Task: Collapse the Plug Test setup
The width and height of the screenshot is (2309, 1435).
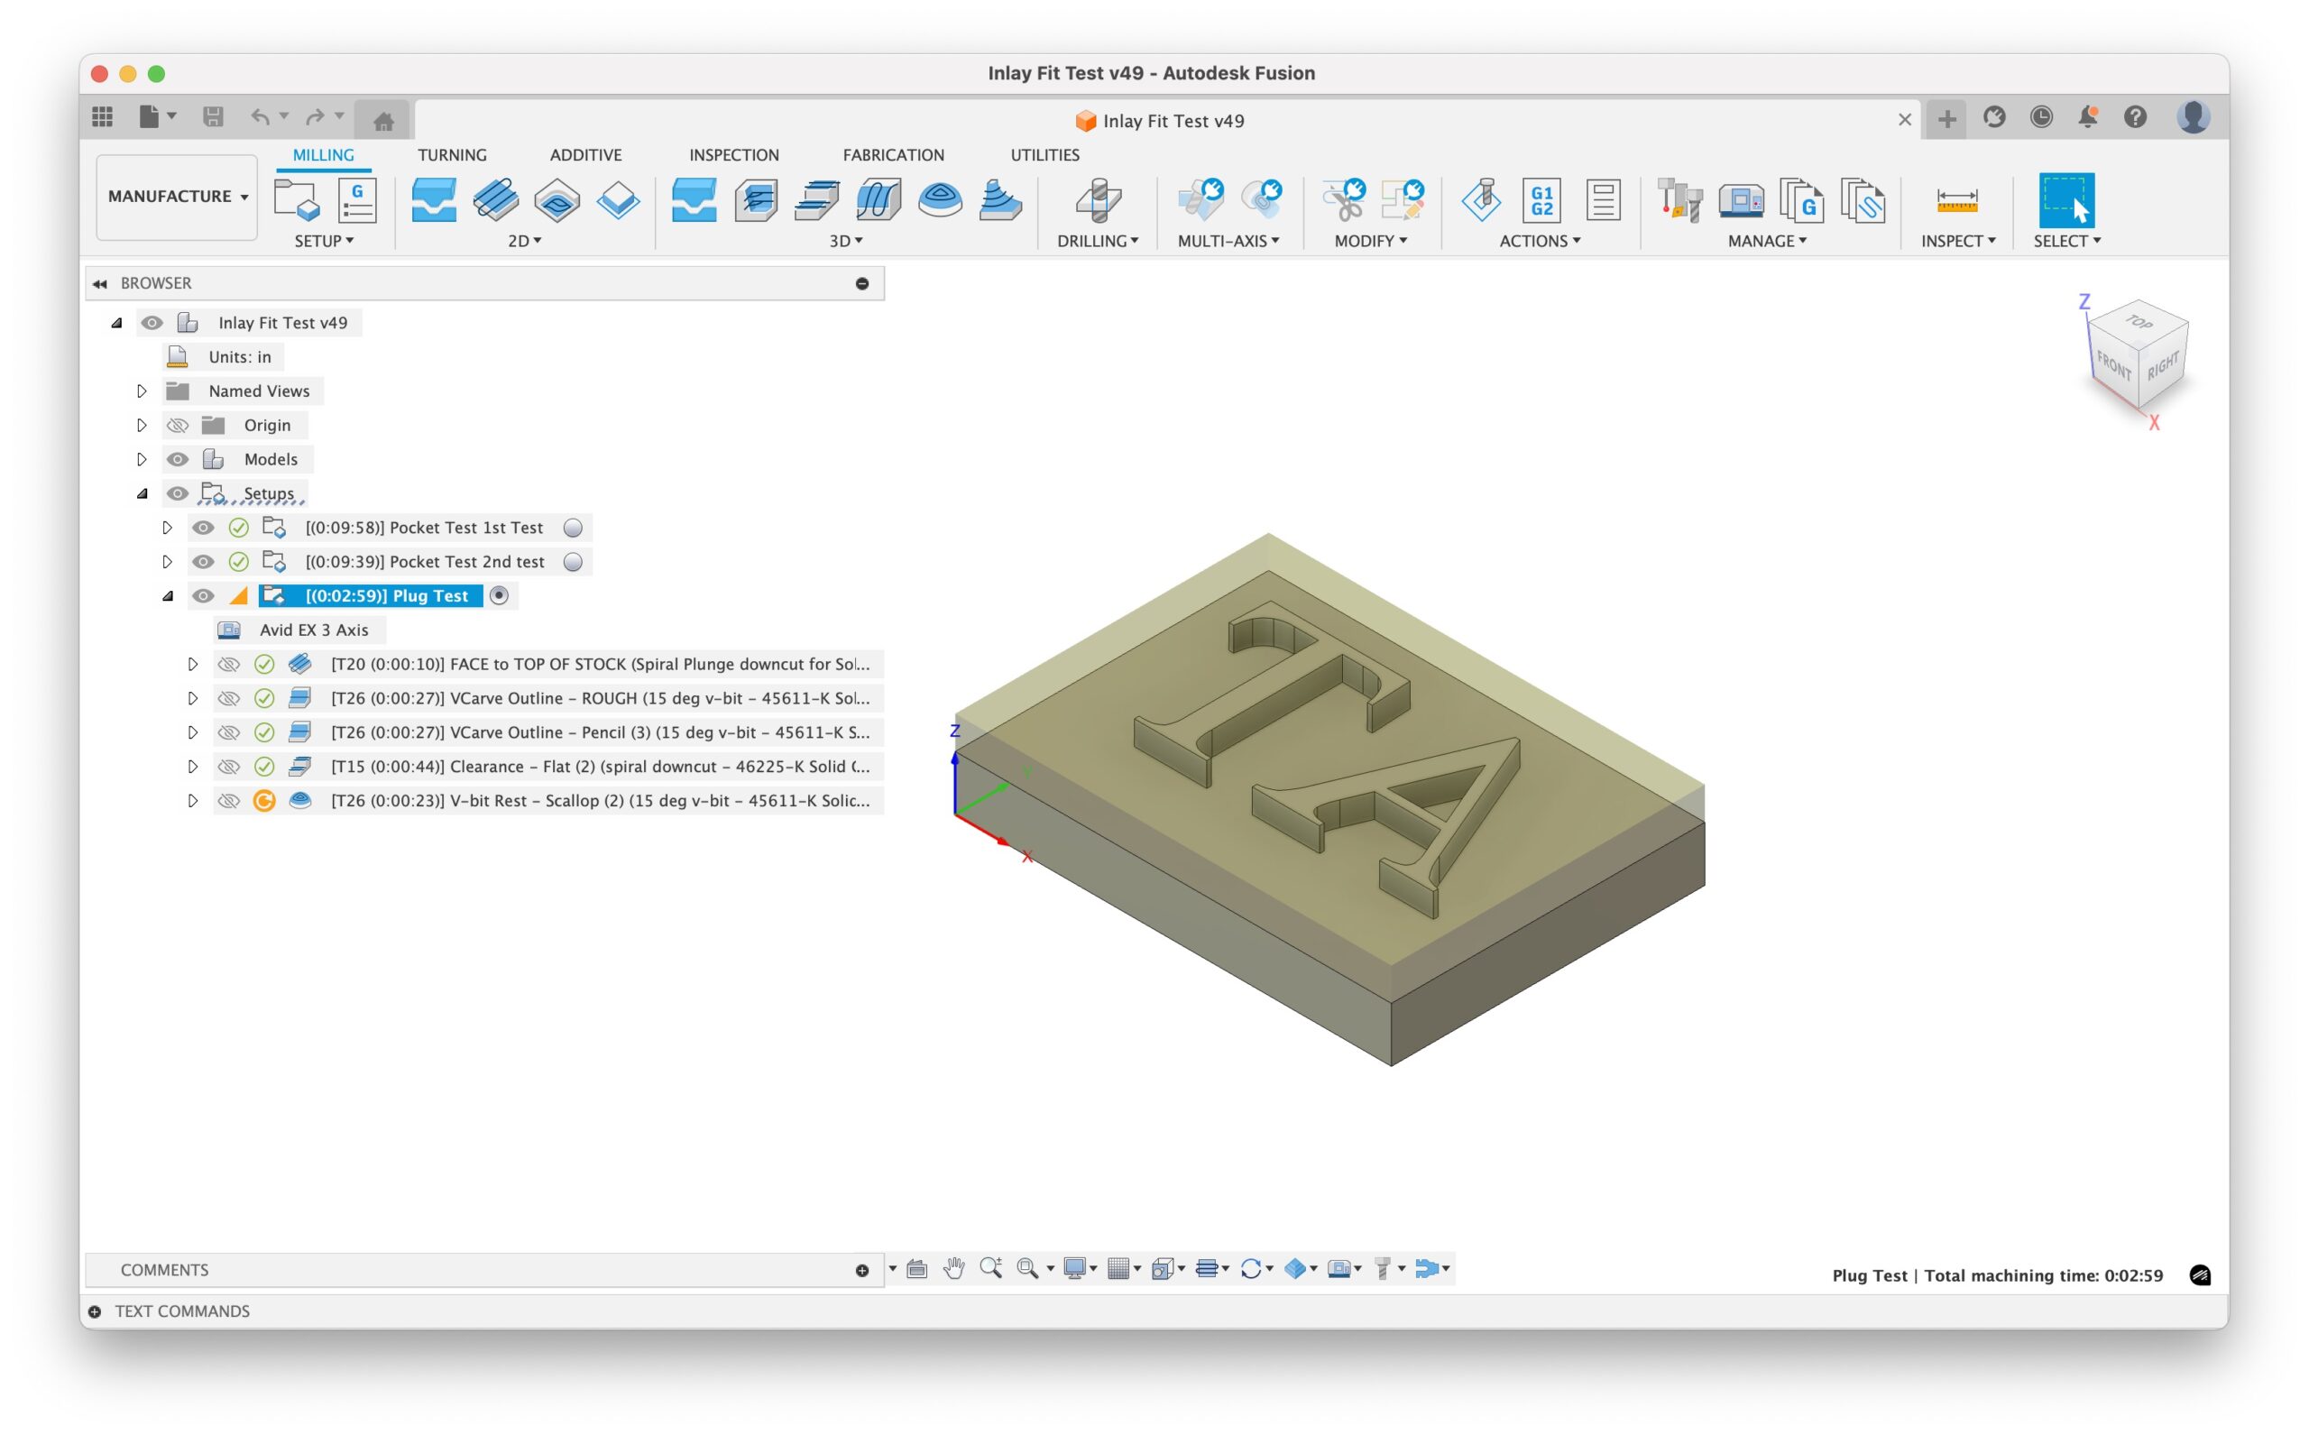Action: (168, 596)
